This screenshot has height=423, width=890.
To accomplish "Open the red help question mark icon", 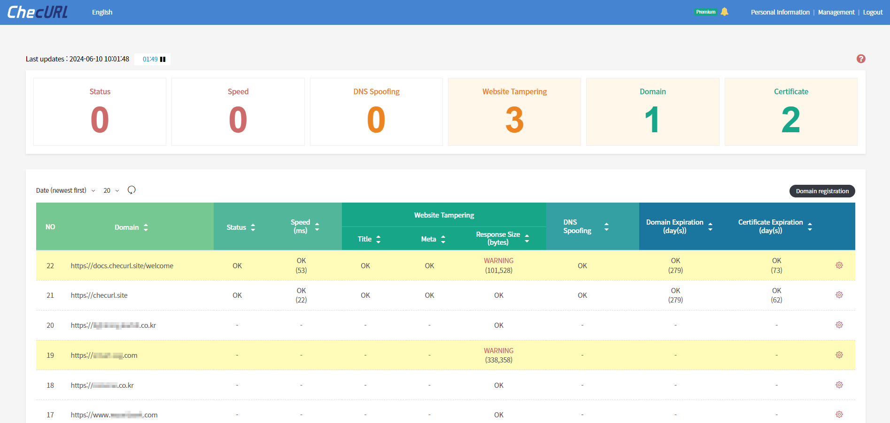I will coord(860,59).
